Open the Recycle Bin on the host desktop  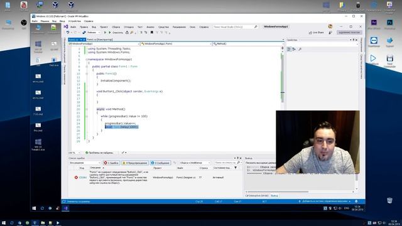[x=389, y=200]
